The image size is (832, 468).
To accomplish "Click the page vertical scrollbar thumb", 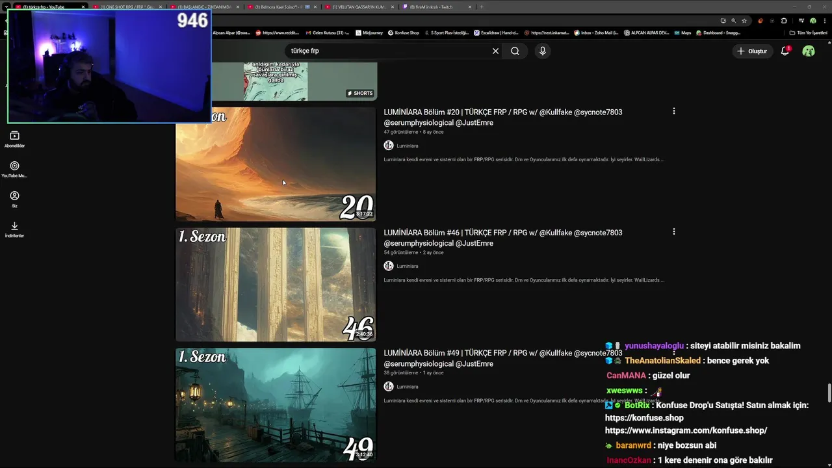I will pos(829,393).
